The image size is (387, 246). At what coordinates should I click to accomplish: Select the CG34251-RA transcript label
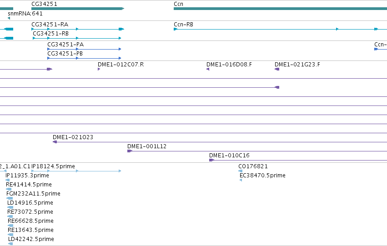point(50,25)
